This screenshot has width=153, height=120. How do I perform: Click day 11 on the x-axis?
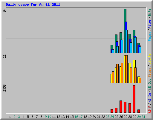click(x=54, y=117)
